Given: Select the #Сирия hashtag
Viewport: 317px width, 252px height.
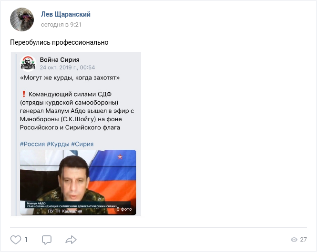Looking at the screenshot, I should tap(82, 144).
